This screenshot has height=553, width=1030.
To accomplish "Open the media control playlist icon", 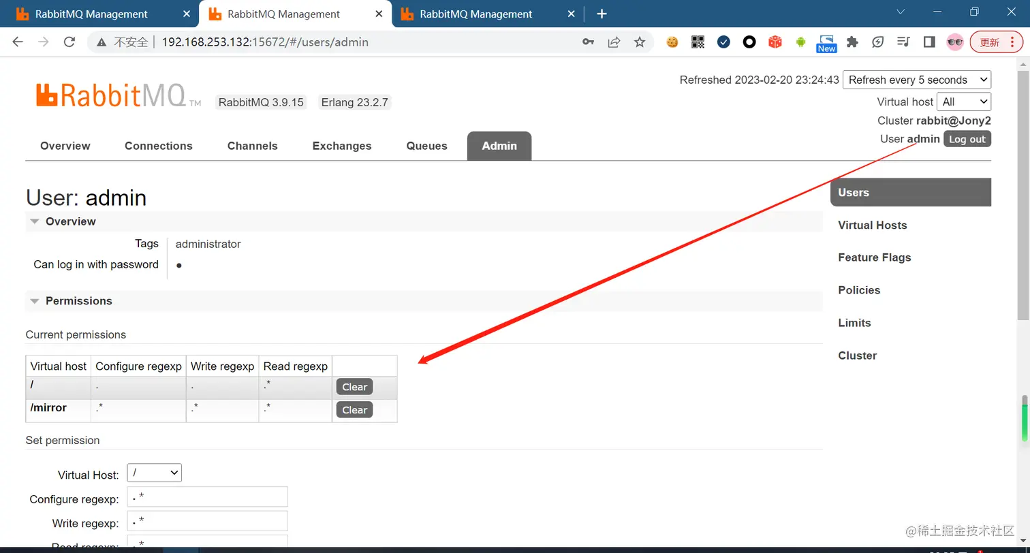I will coord(903,42).
